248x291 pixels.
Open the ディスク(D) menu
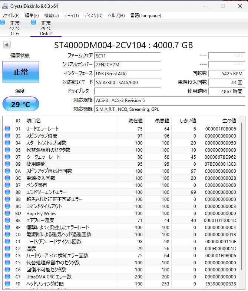point(93,16)
